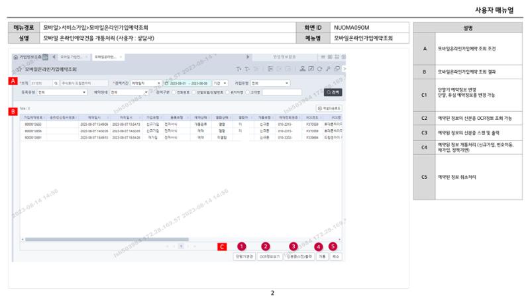This screenshot has height=298, width=530.
Task: Click the date range field 2023-08-01
Action: (187, 83)
